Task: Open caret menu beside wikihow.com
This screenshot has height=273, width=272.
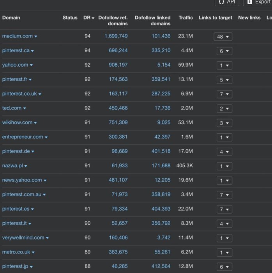Action: coord(35,123)
